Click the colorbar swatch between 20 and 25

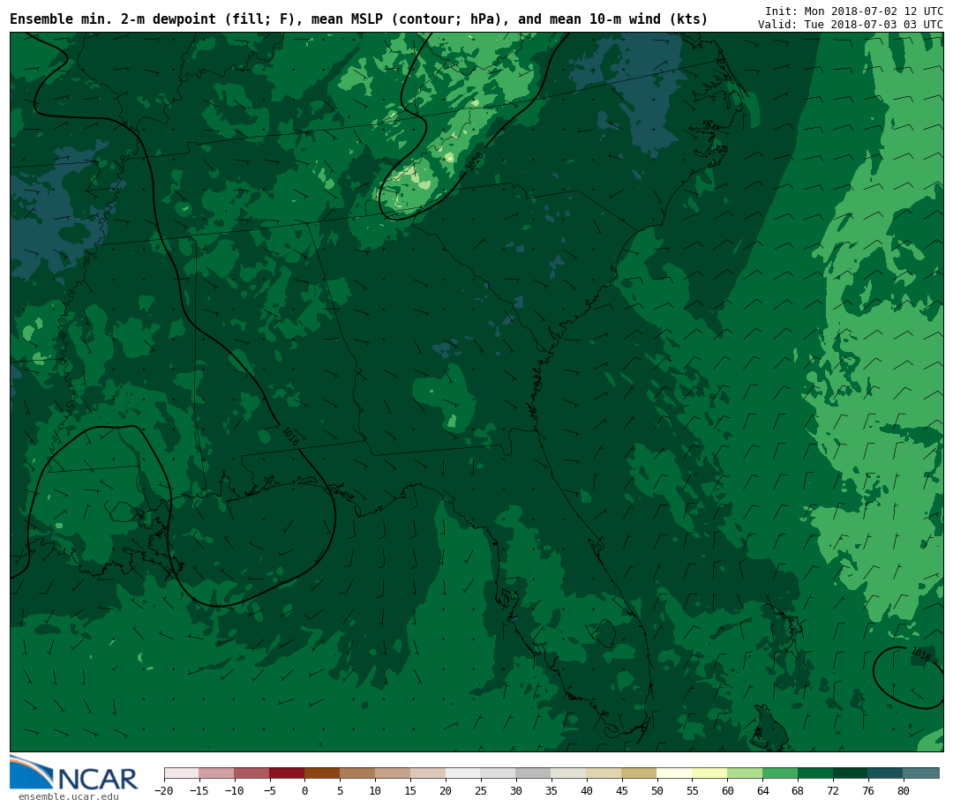pos(464,773)
